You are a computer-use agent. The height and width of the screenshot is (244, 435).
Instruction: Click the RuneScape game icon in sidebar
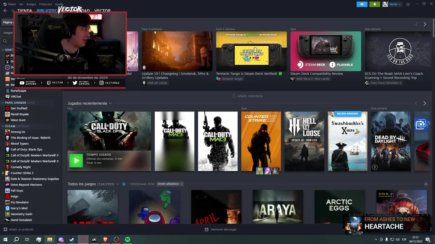pyautogui.click(x=7, y=91)
